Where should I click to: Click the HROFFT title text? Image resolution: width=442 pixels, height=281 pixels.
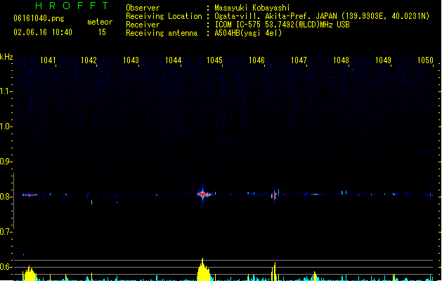[72, 6]
